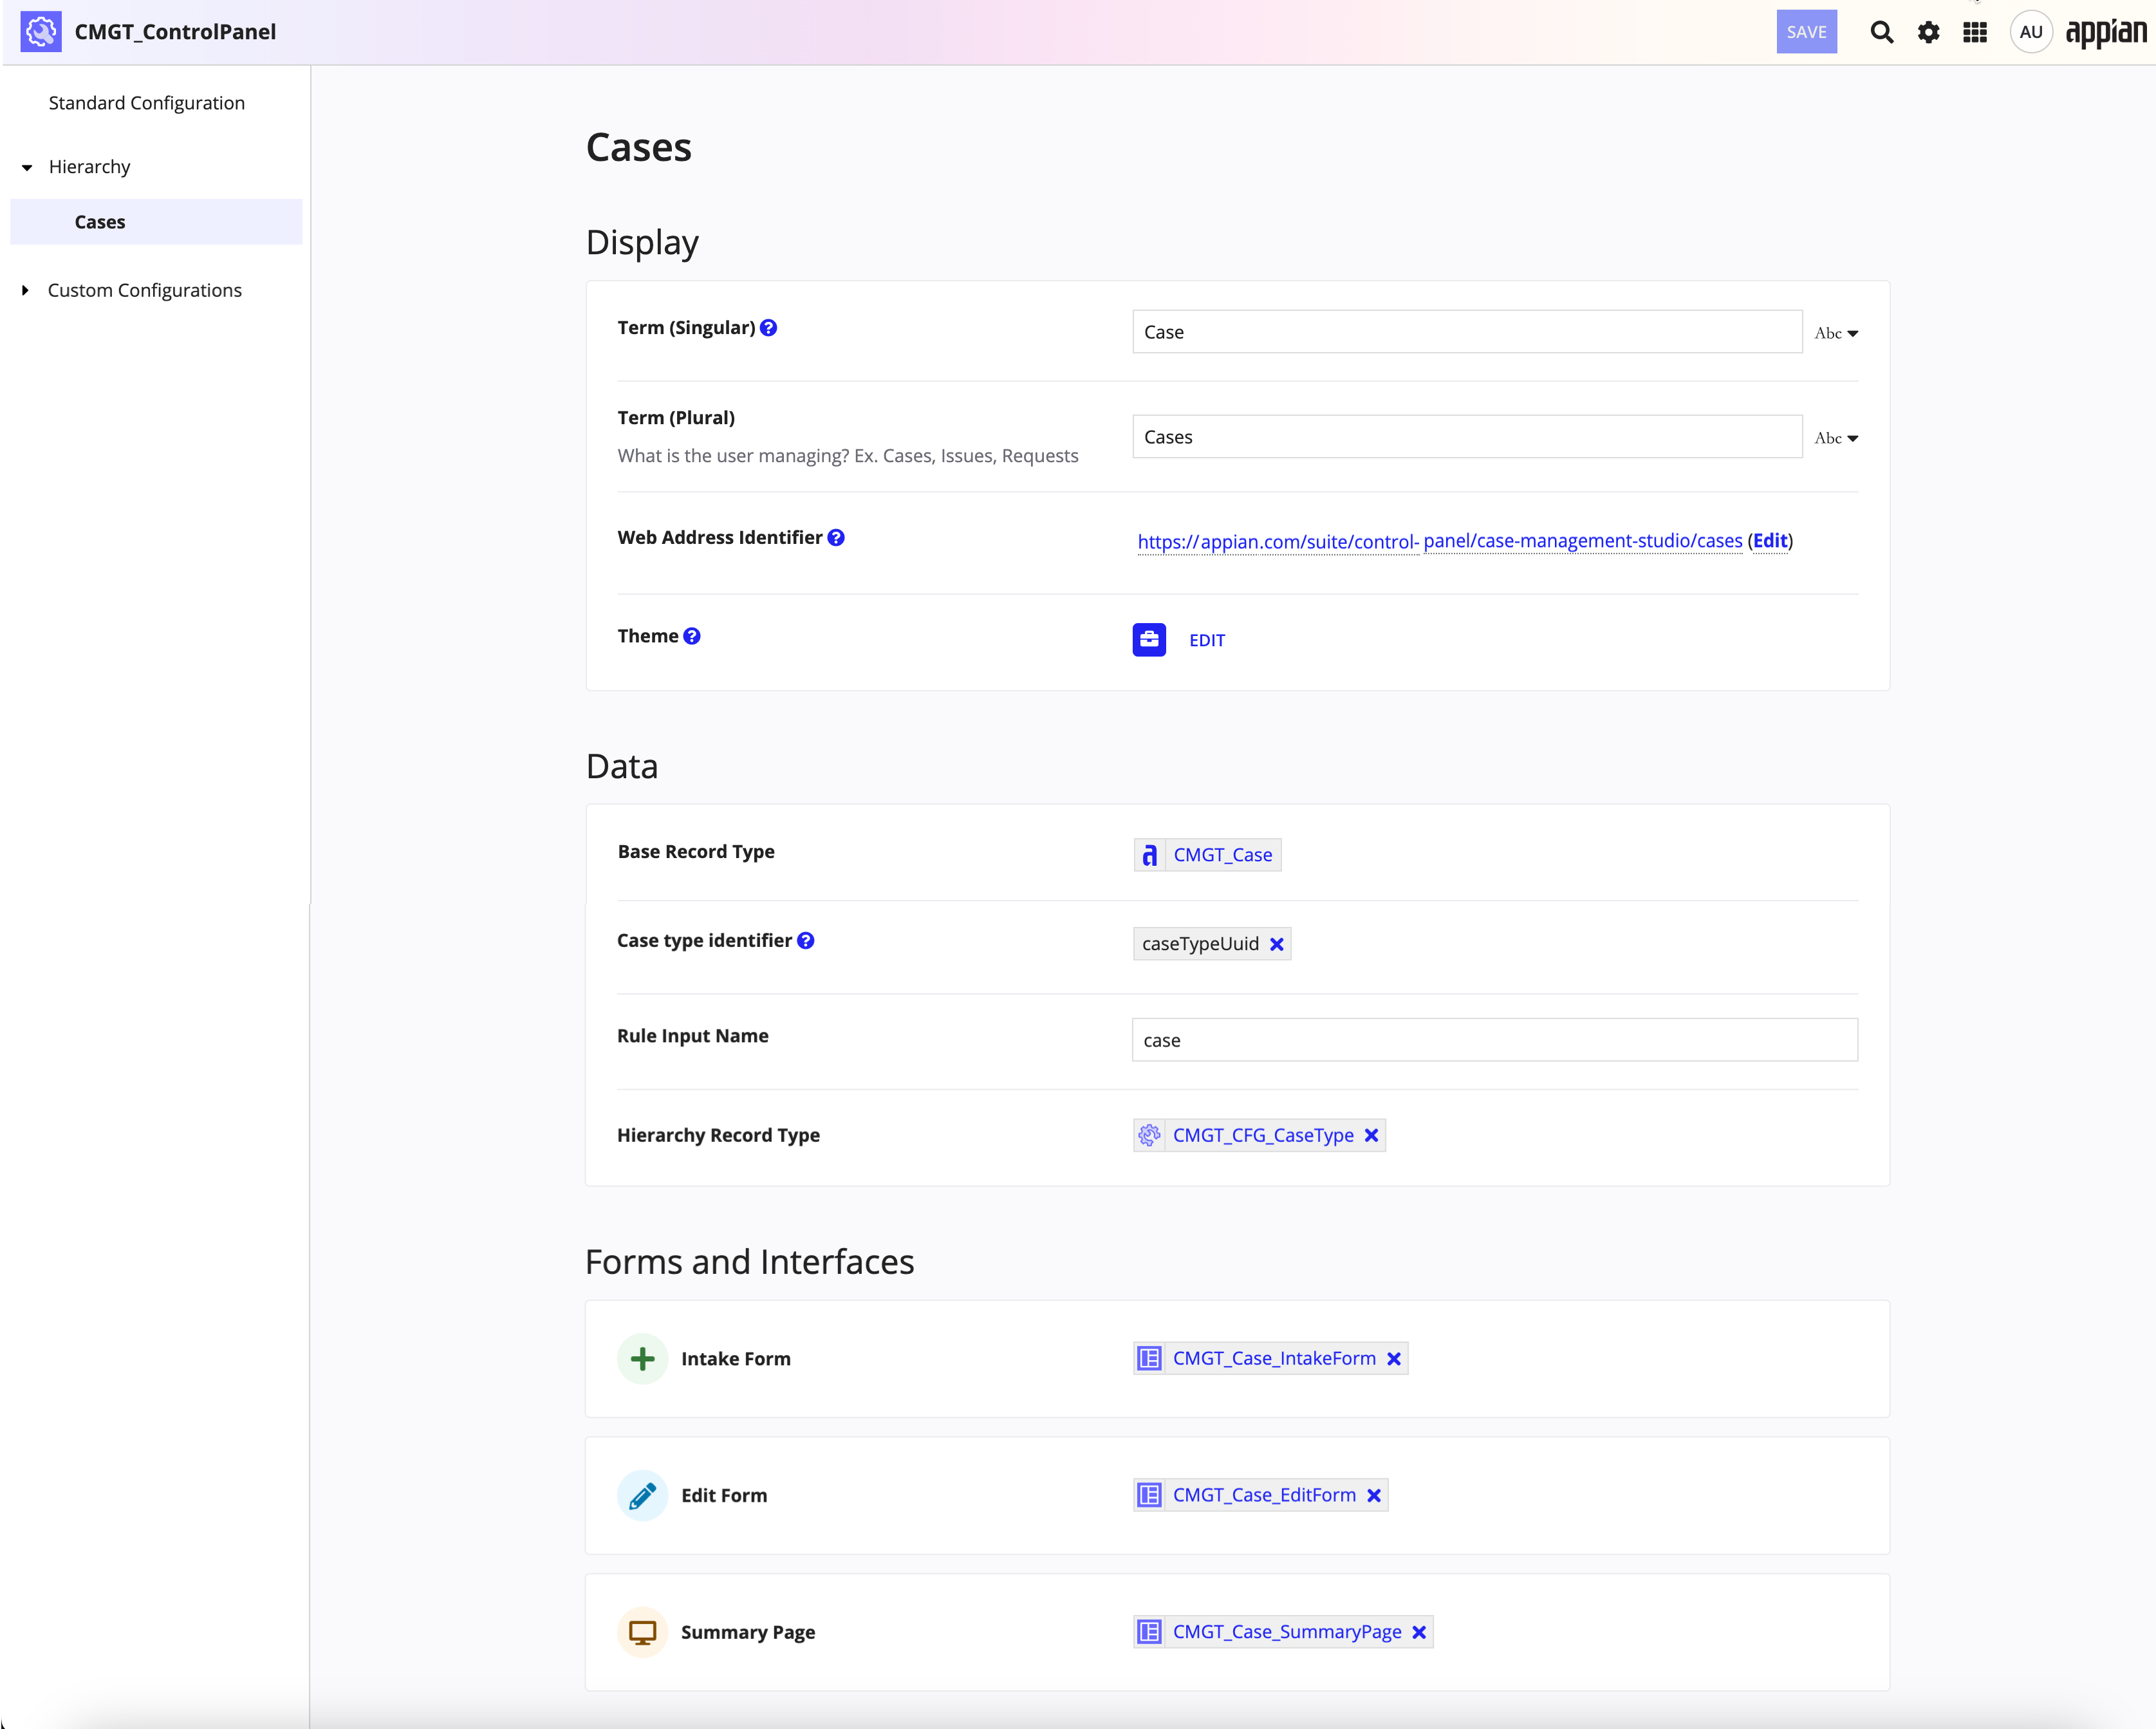
Task: Open Standard Configuration in the sidebar
Action: click(x=147, y=103)
